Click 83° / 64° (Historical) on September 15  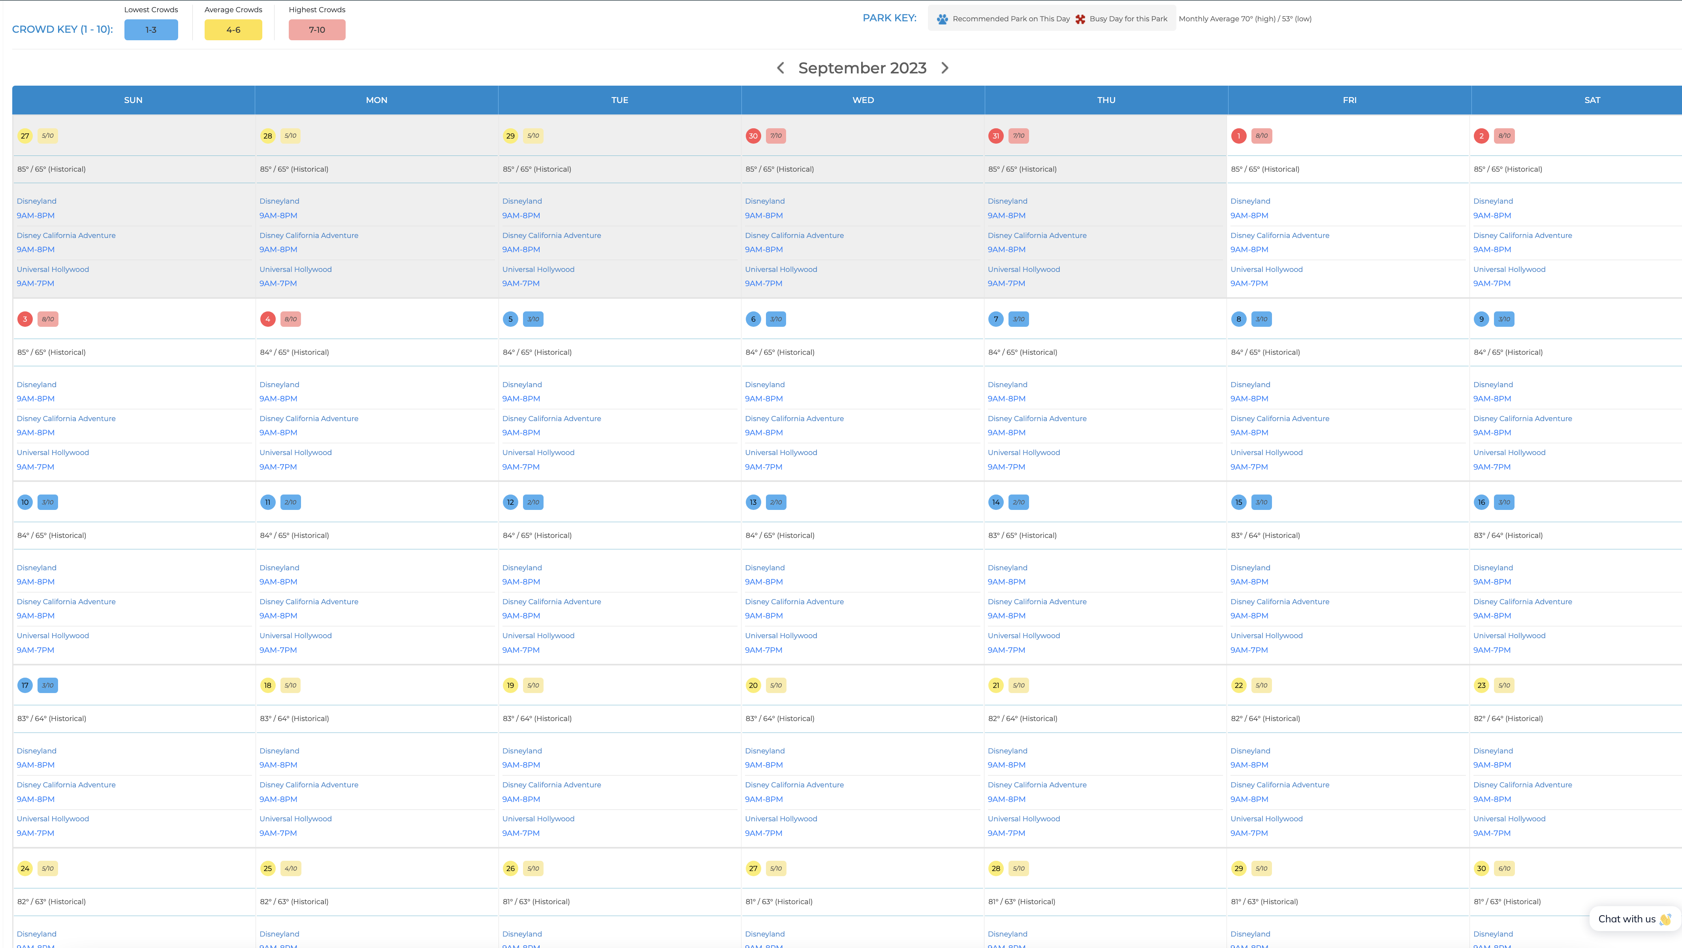1265,536
